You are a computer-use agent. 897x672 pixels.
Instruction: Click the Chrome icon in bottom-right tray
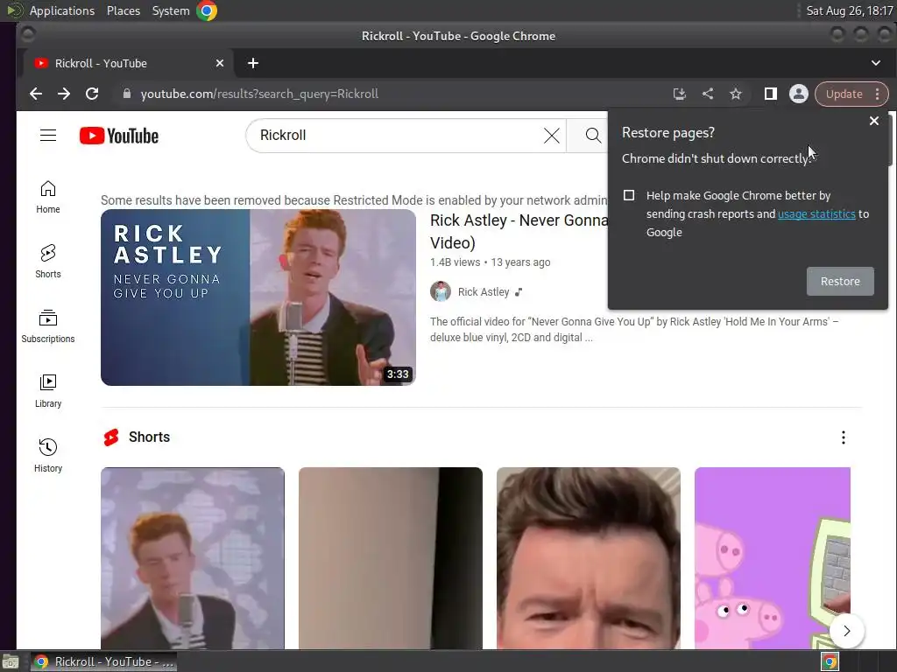[830, 661]
